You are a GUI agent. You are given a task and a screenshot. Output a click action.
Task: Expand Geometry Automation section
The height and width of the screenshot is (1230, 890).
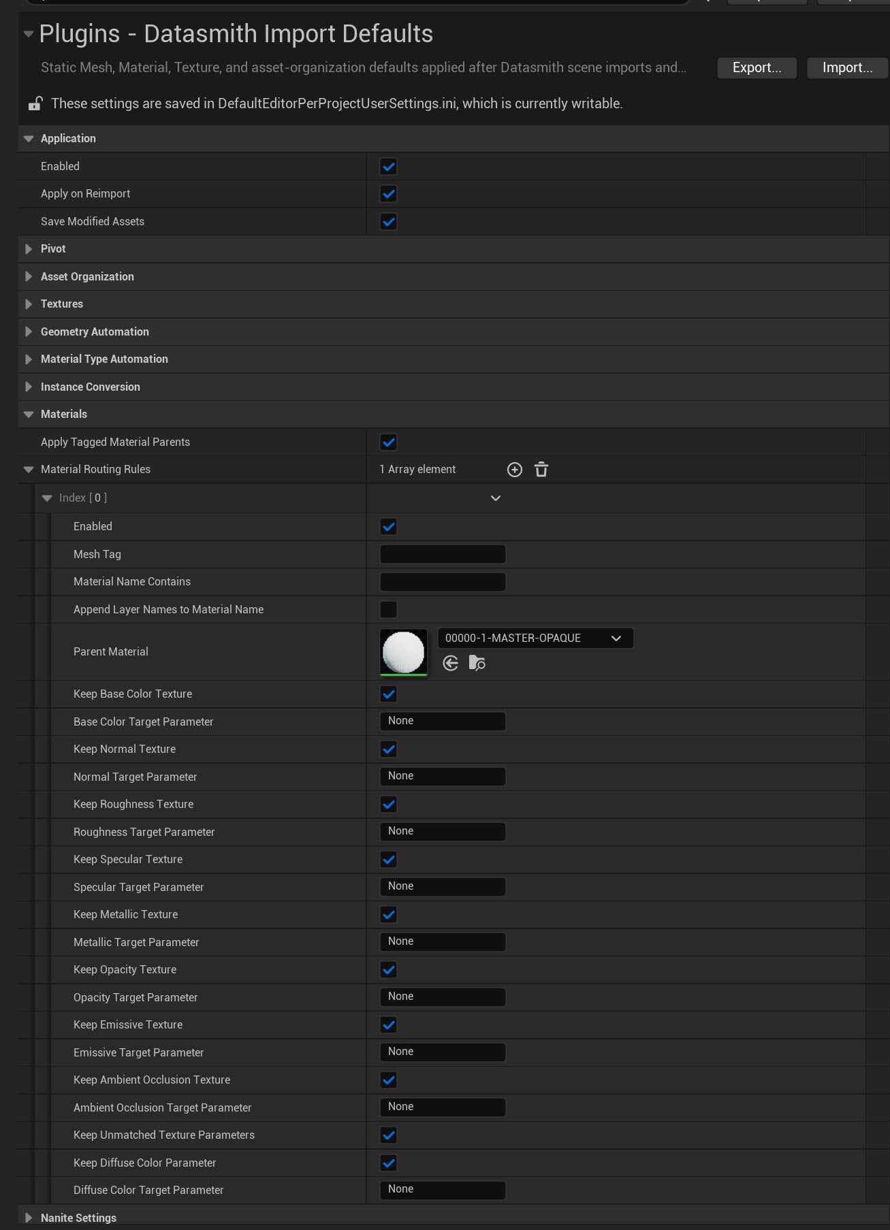pyautogui.click(x=29, y=331)
